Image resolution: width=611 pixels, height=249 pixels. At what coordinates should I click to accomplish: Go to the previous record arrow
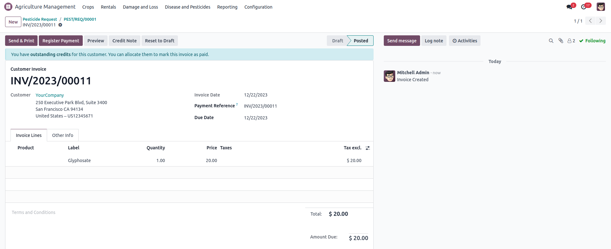pyautogui.click(x=590, y=21)
